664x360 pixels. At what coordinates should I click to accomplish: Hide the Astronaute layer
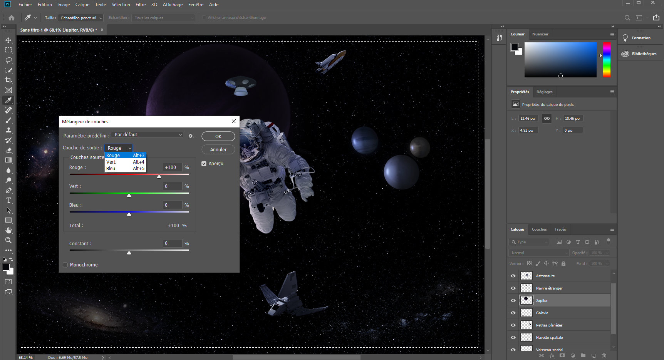[x=513, y=276]
